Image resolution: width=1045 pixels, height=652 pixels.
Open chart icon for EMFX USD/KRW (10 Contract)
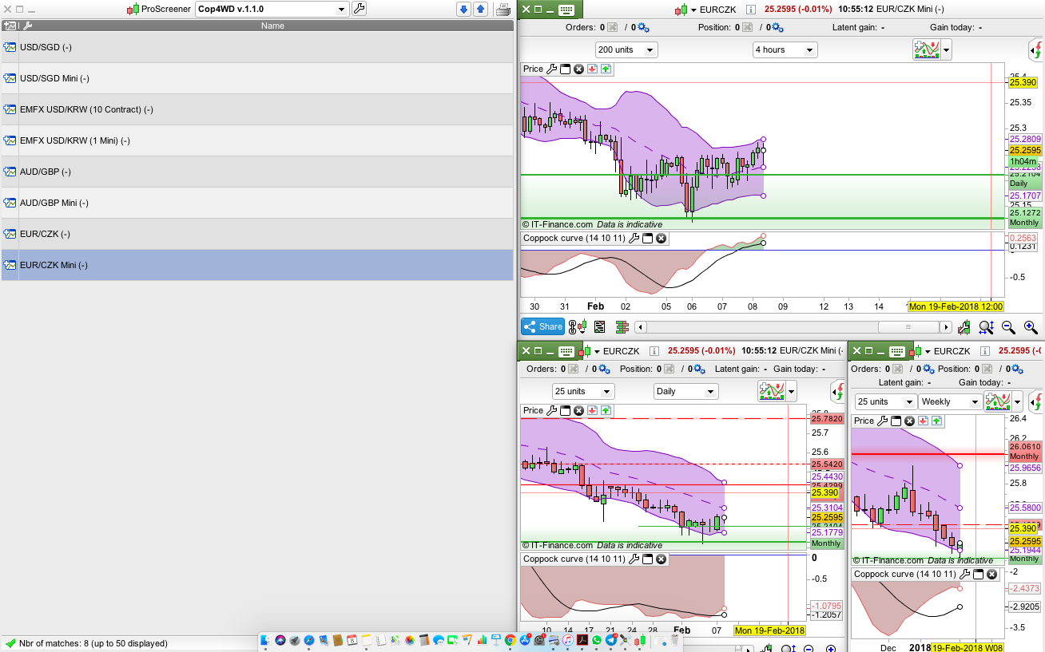tap(10, 109)
